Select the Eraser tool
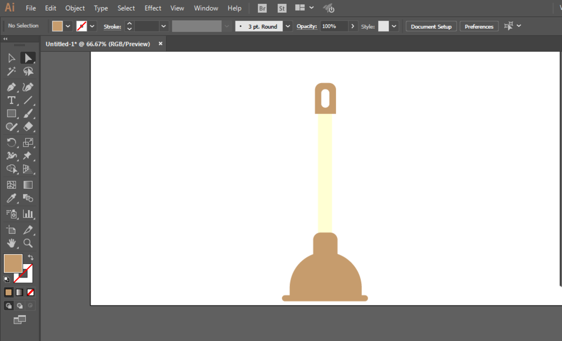The height and width of the screenshot is (341, 562). pos(28,126)
